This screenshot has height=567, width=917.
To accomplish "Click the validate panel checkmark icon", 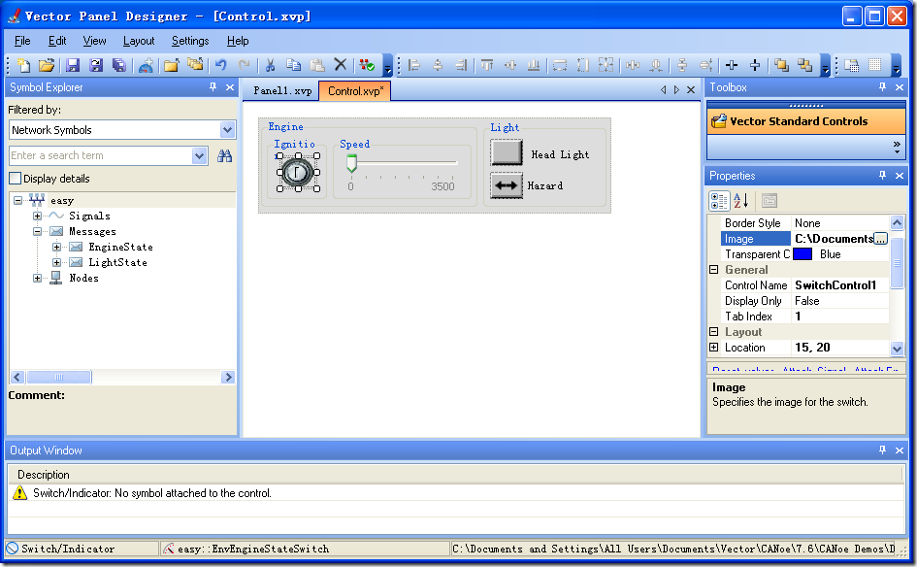I will click(367, 65).
